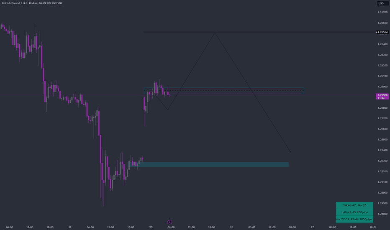Image resolution: width=390 pixels, height=230 pixels.
Task: Select the 1.26514 horizontal line price label
Action: click(x=382, y=32)
